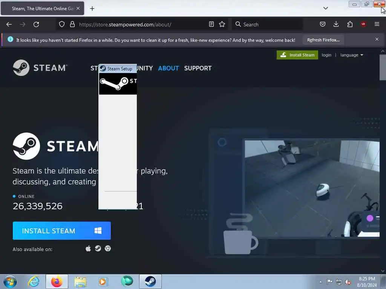Click the padlock site security icon
The image size is (386, 289).
tap(72, 24)
